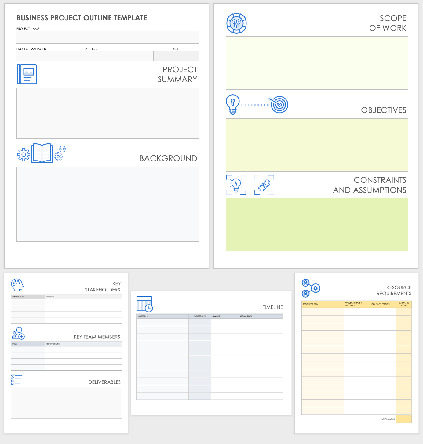Click the Objectives target bullseye icon

tap(279, 105)
